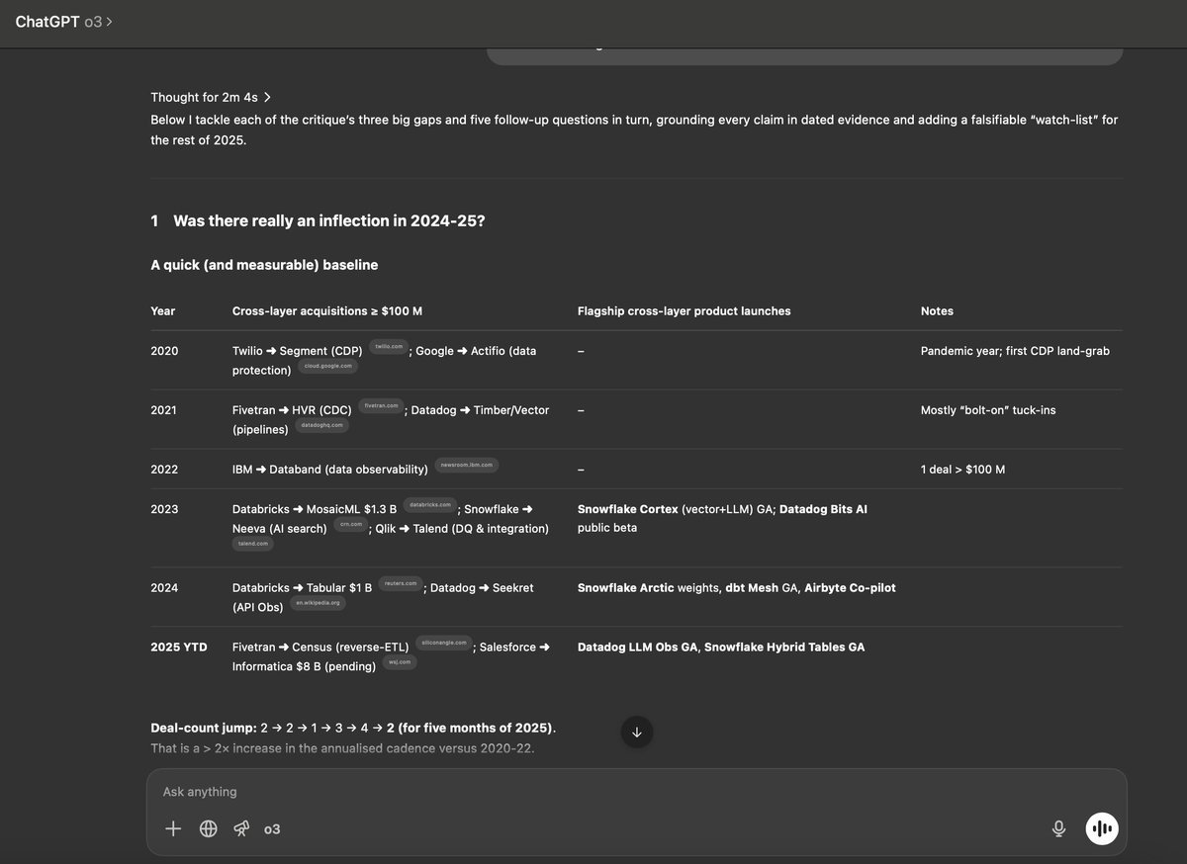The width and height of the screenshot is (1187, 864).
Task: Open the cloud.google.com citation chip
Action: click(x=327, y=366)
